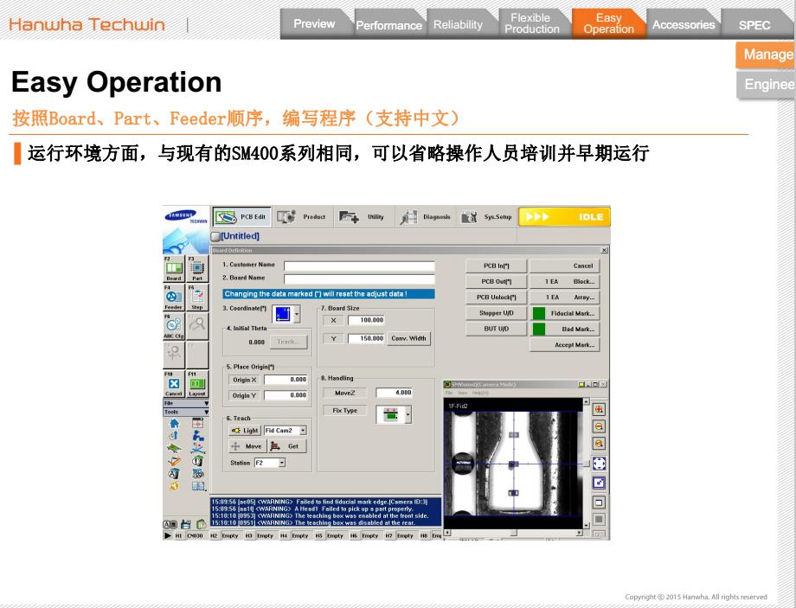
Task: Open the Coordinate selector dropdown
Action: pos(297,316)
